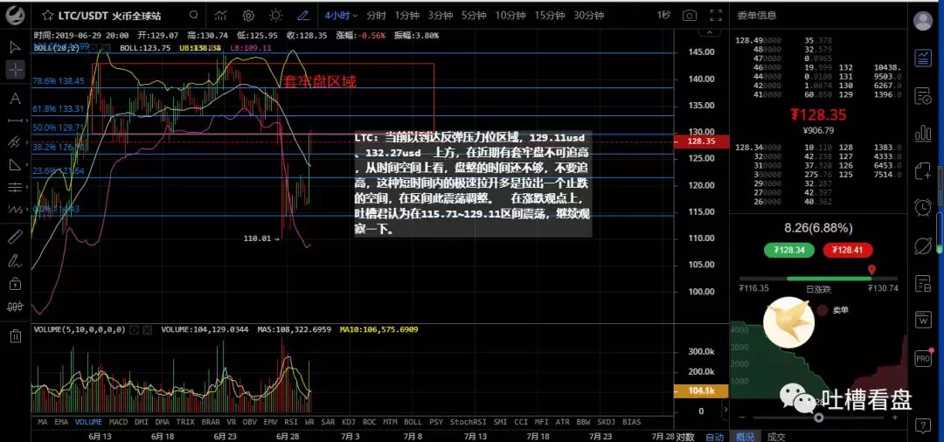Adjust the depth chart zoom slider handle
Viewport: 944px width, 442px height.
click(818, 418)
